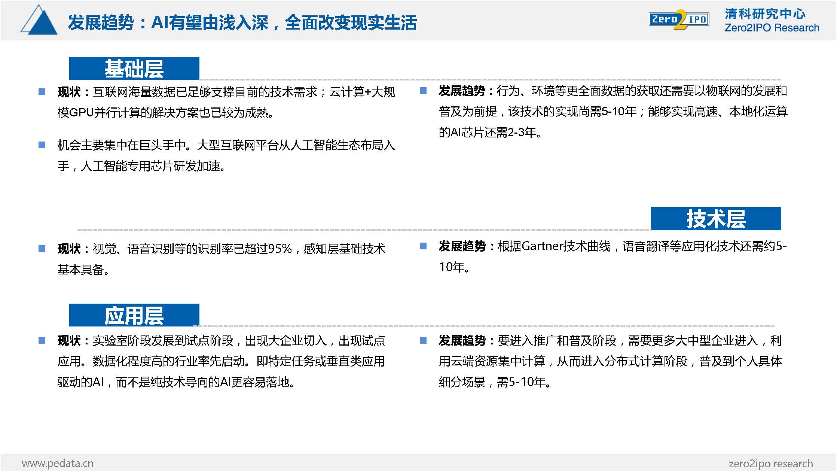Click bullet square before 行为、环境等 trend paragraph

tap(423, 91)
